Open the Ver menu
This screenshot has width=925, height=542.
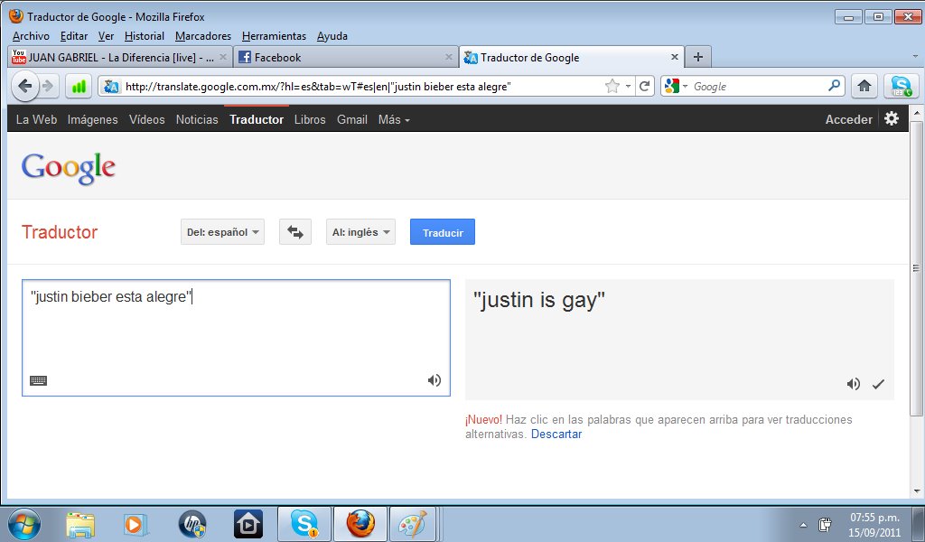[x=106, y=36]
